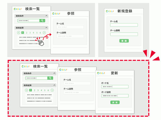Go to page 6 in upper 検索一覧 pagination

(x=40, y=33)
